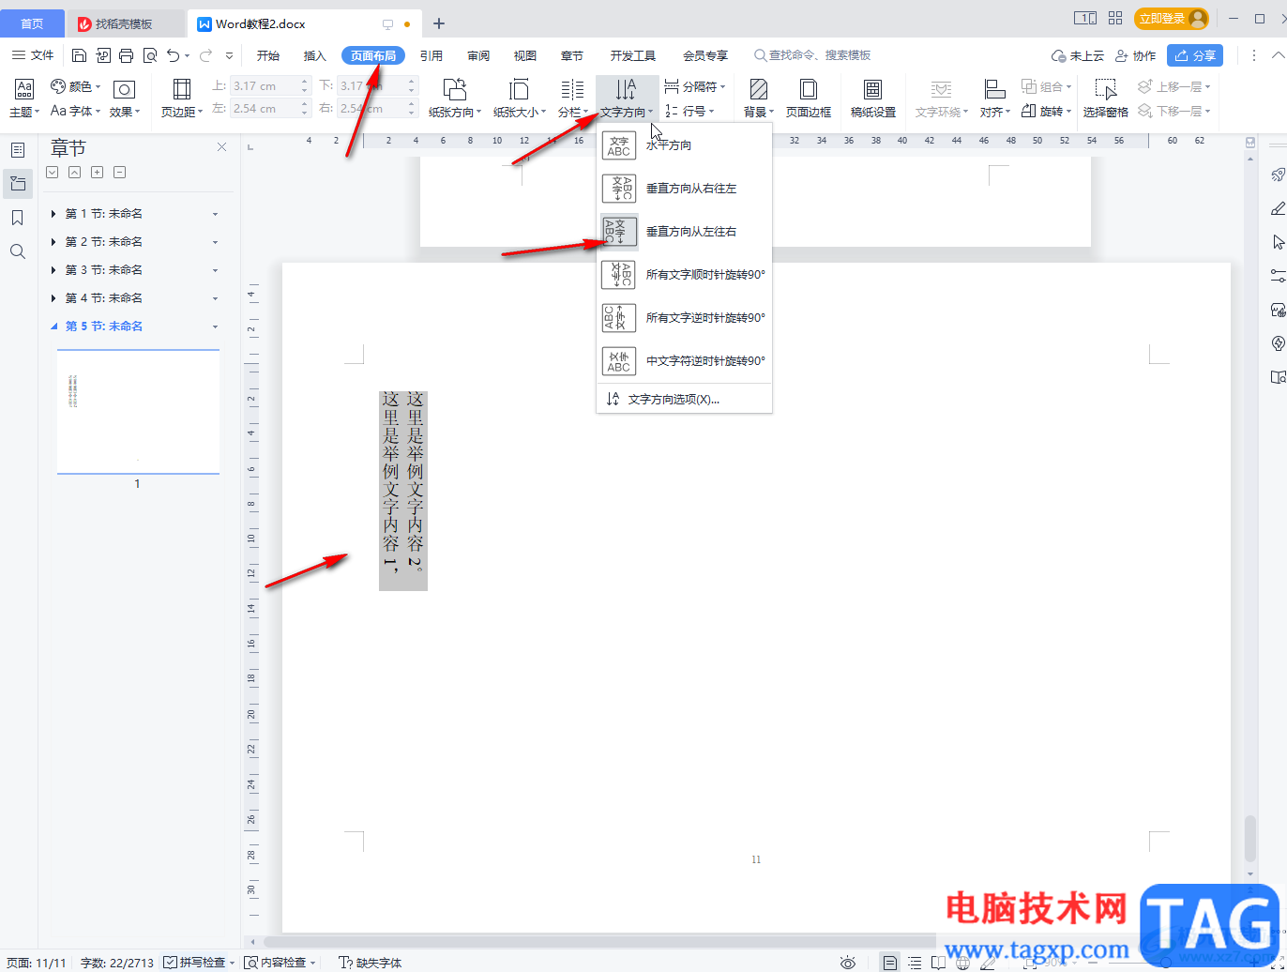Screen dimensions: 1287x972
Task: Switch to the 首页 home tab
Action: (x=32, y=23)
